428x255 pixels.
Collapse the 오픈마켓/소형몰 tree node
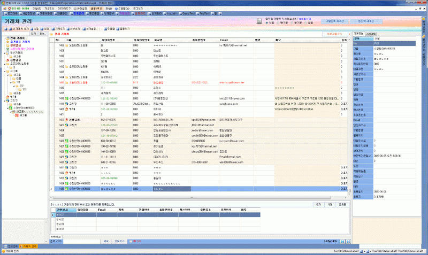point(5,64)
